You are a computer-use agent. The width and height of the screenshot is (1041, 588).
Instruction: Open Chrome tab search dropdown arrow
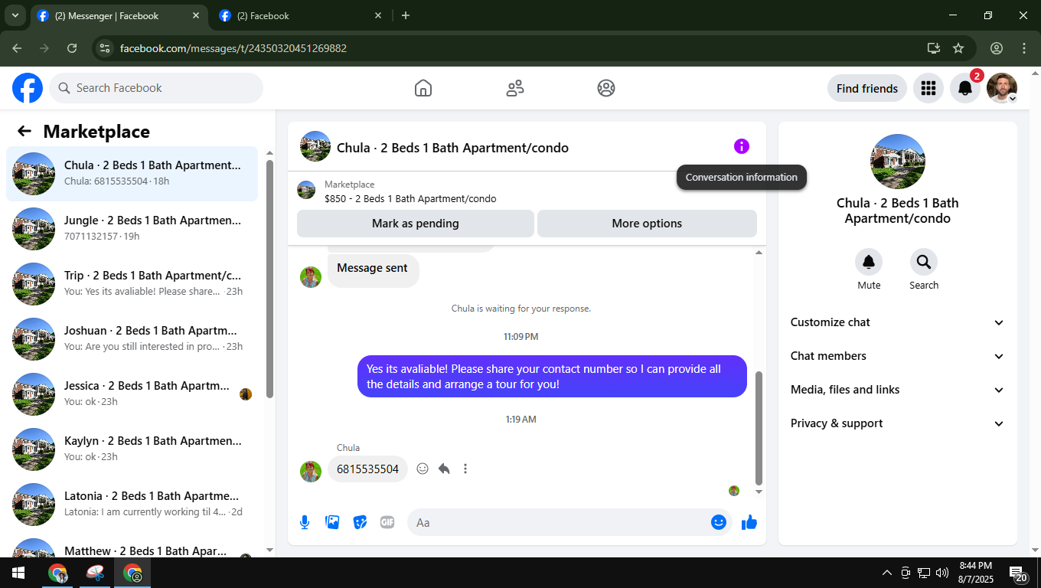pos(15,15)
